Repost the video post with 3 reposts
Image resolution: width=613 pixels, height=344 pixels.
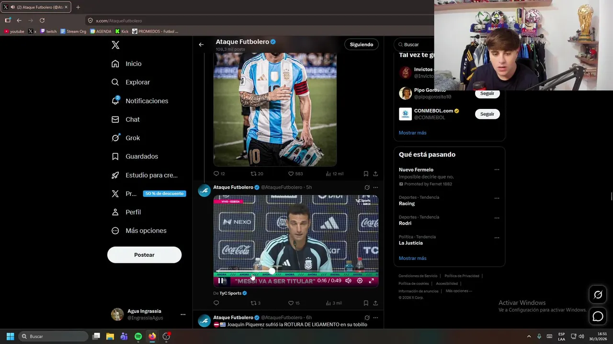pyautogui.click(x=255, y=303)
